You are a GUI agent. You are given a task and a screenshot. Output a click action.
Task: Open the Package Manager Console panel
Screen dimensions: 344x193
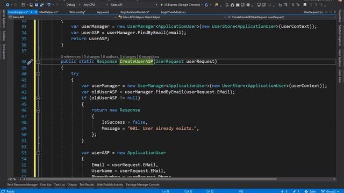(142, 184)
